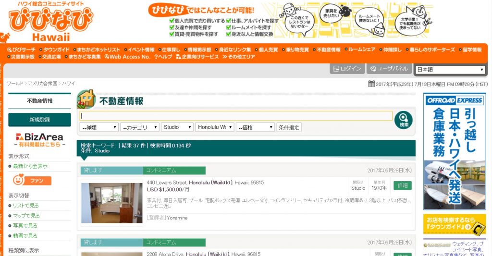
Task: Click ハワイ breadcrumb link
Action: [68, 84]
